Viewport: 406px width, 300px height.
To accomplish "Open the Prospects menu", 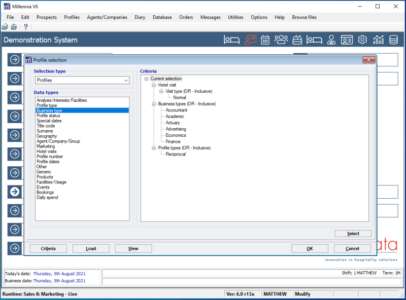I will pyautogui.click(x=47, y=17).
